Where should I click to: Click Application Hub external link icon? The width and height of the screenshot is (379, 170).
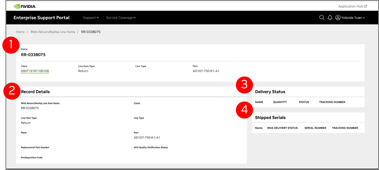[365, 6]
